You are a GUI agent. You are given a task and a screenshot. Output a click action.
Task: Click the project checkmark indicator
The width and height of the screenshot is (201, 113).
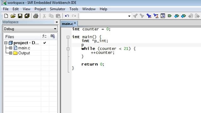coord(45,43)
